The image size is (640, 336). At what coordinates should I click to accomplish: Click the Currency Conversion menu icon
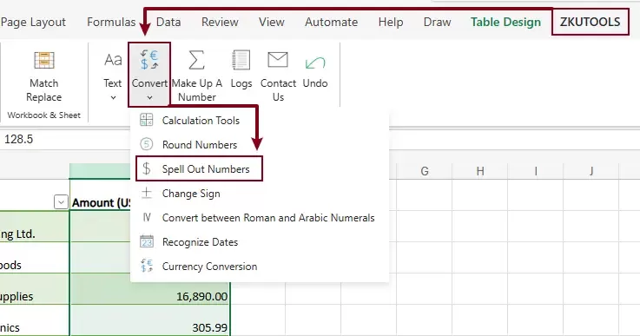(x=147, y=266)
